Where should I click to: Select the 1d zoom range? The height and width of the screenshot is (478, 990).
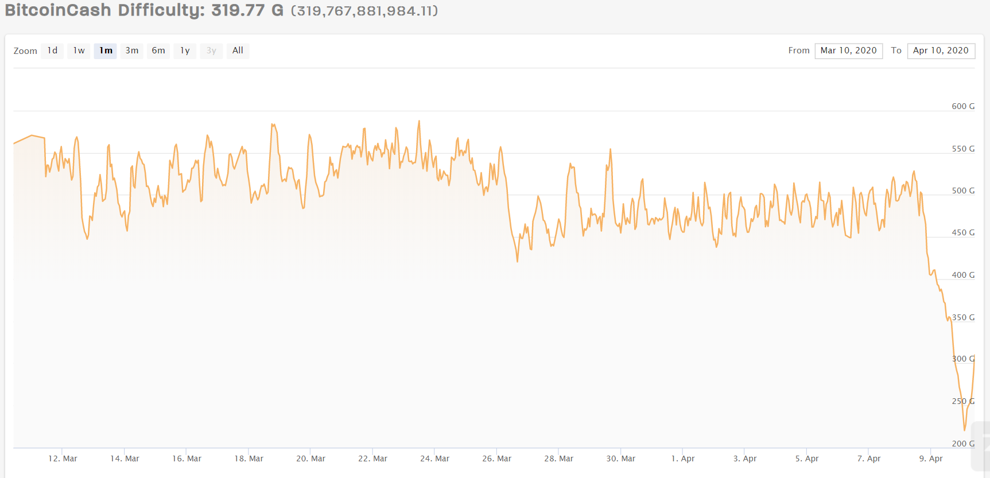click(52, 50)
